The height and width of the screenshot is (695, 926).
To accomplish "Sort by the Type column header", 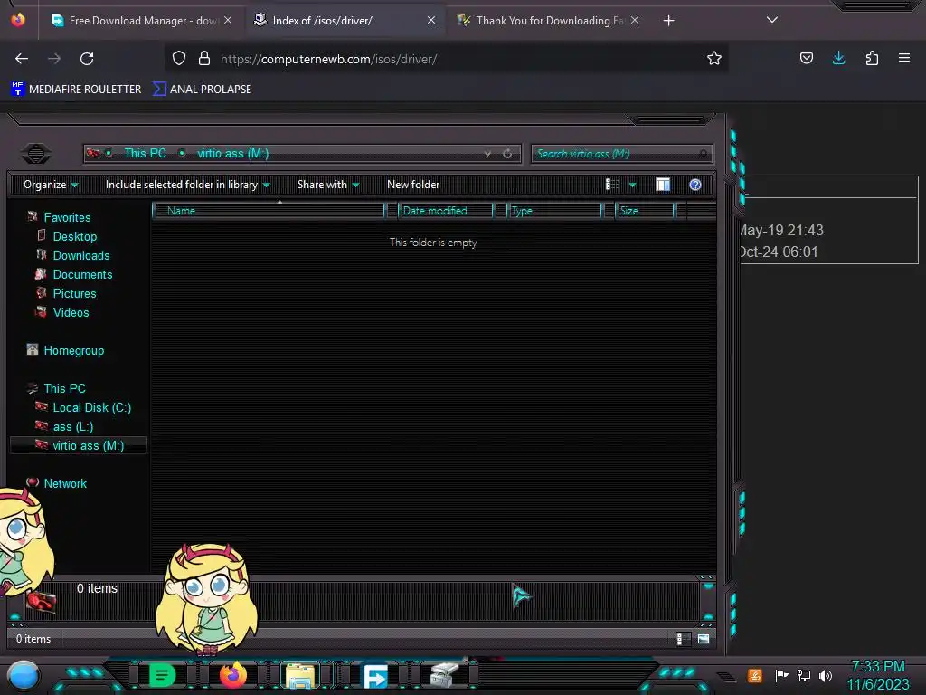I will click(x=554, y=211).
